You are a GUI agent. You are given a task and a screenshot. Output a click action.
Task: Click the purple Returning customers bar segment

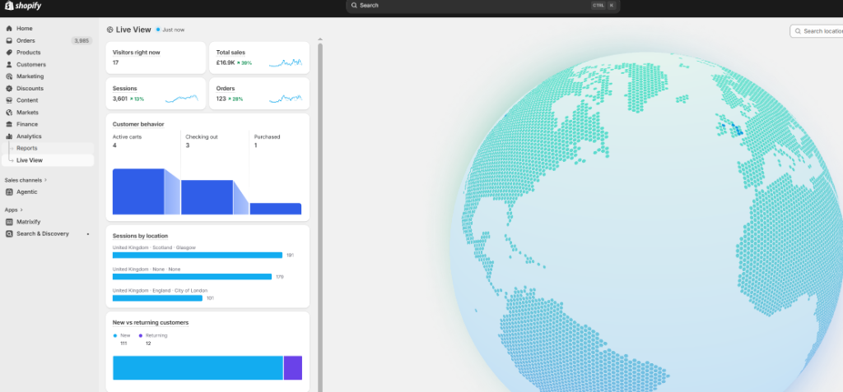point(293,368)
